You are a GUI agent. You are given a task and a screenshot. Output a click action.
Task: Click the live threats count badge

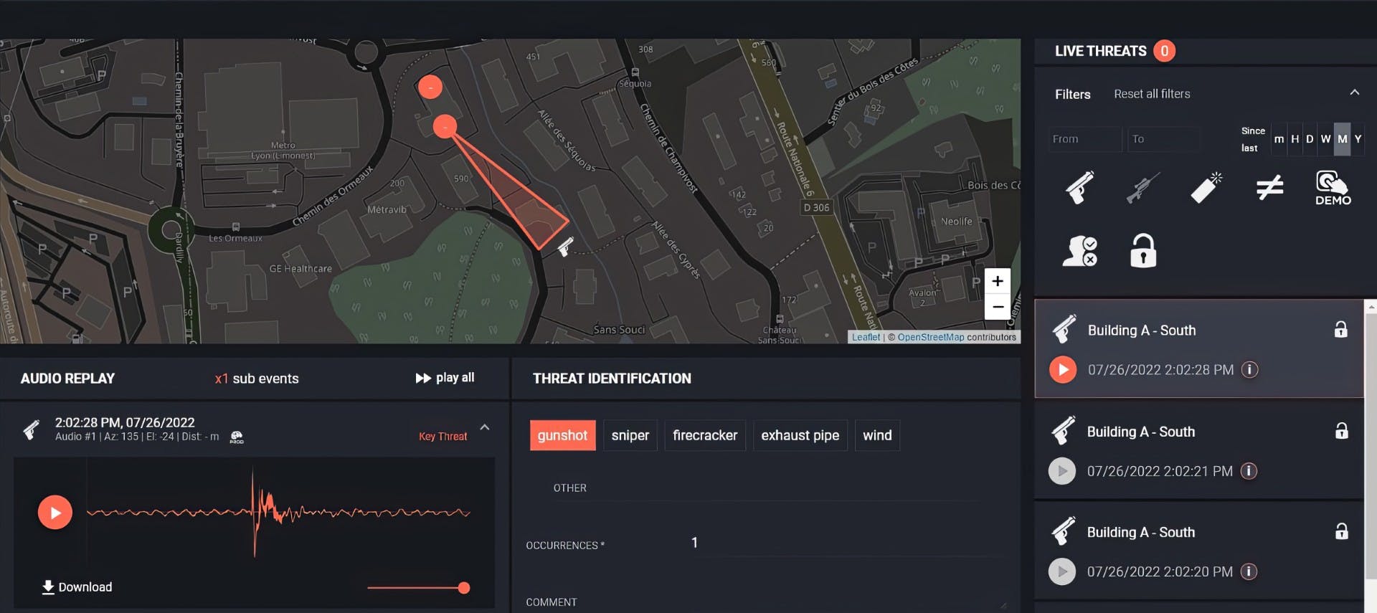pos(1164,51)
